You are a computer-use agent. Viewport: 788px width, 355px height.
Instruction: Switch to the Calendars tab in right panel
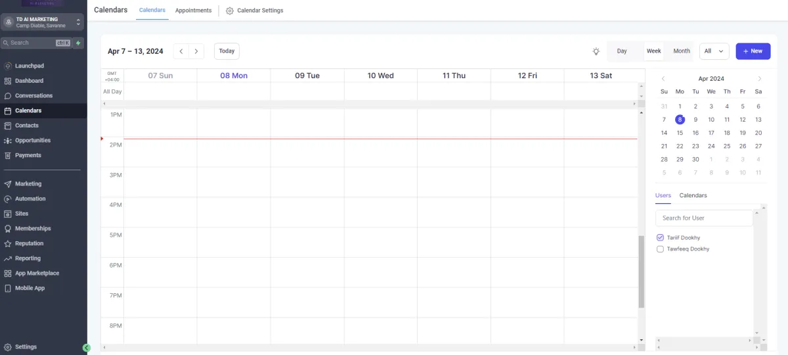pos(693,196)
